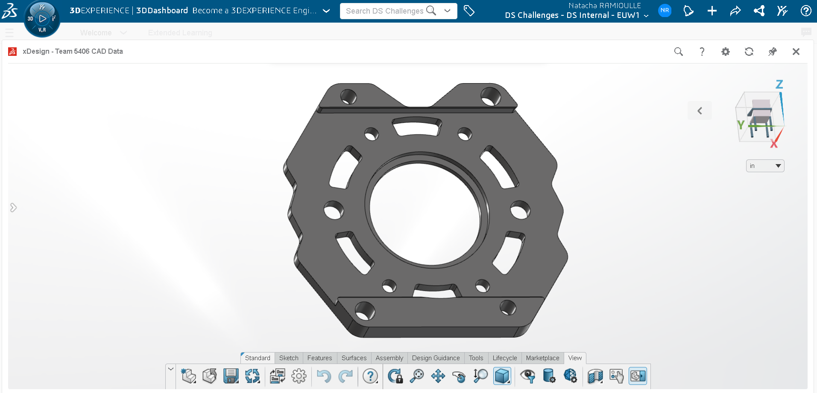Select the Save tool in the Standard toolbar
This screenshot has width=817, height=393.
[231, 376]
